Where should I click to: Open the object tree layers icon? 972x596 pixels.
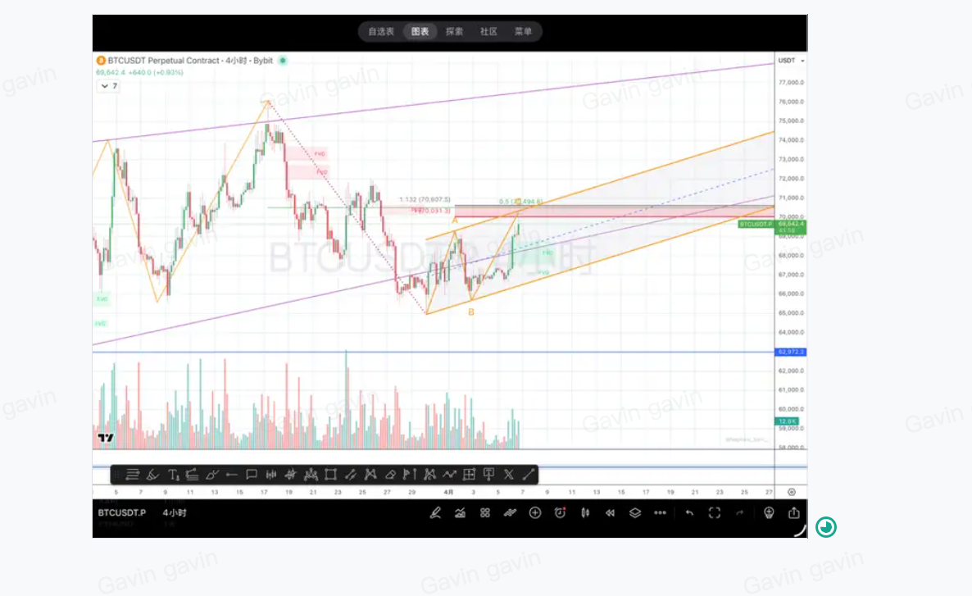[x=635, y=513]
